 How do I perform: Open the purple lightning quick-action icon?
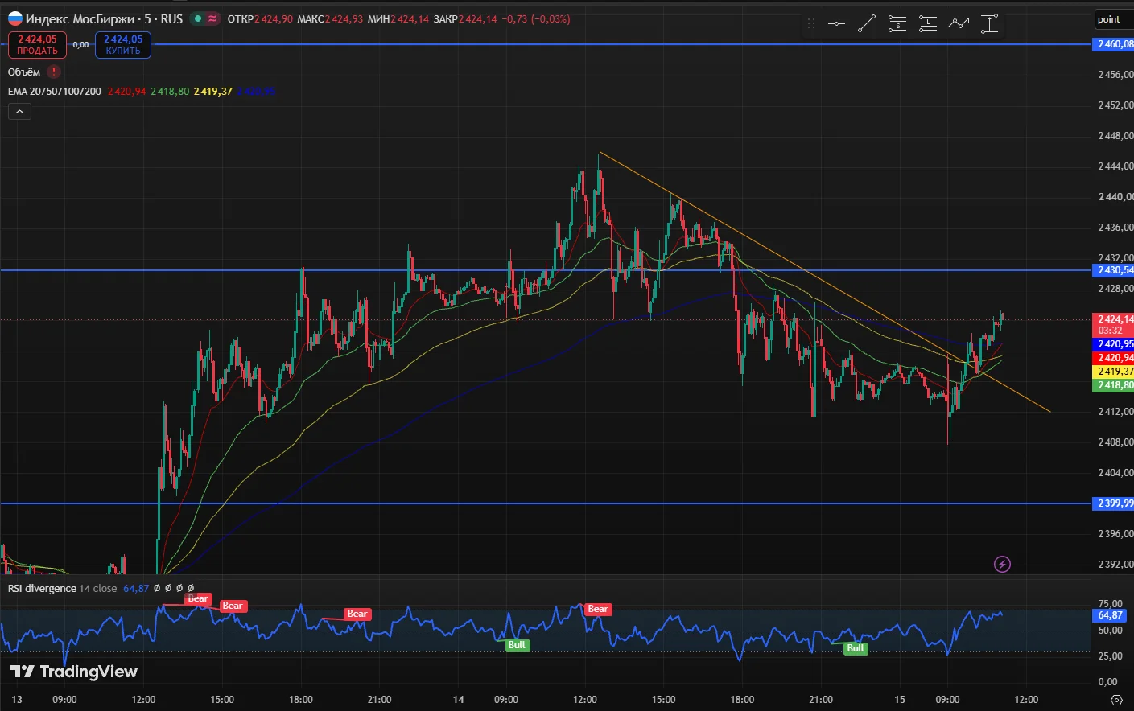[1002, 564]
